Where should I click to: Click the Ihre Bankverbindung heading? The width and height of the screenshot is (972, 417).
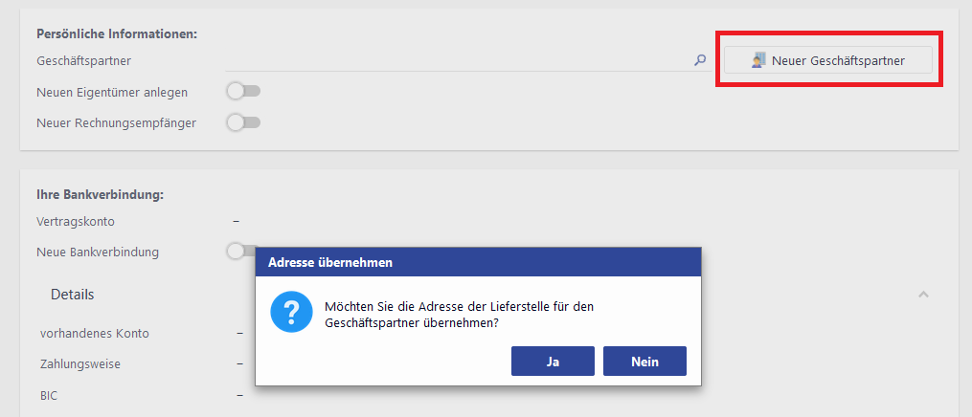point(101,194)
